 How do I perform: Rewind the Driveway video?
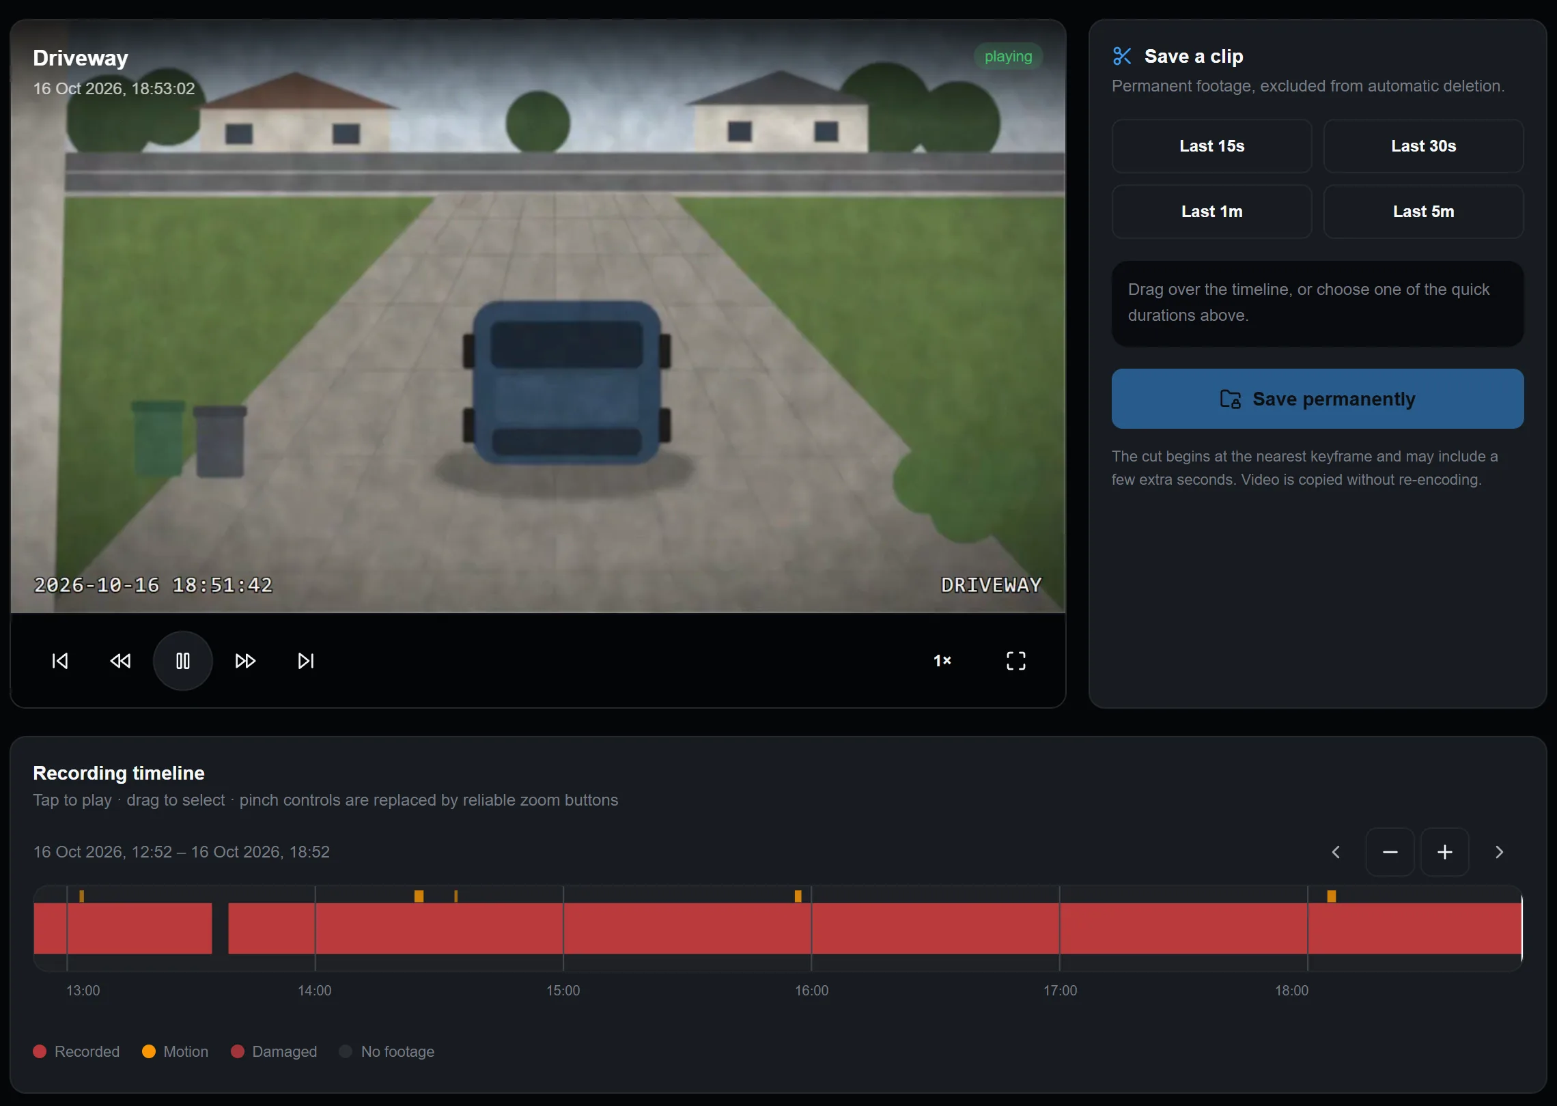tap(120, 660)
